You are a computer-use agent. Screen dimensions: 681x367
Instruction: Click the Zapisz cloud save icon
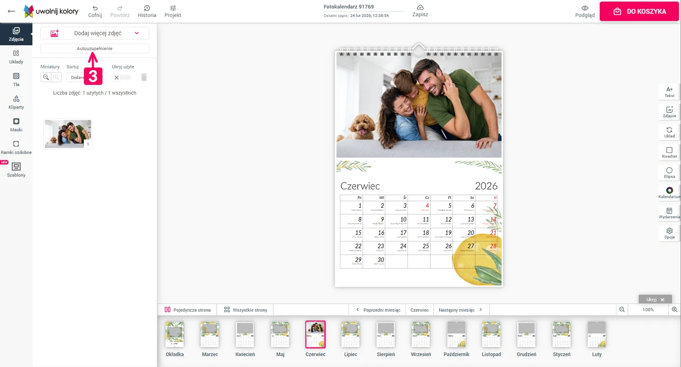[420, 8]
